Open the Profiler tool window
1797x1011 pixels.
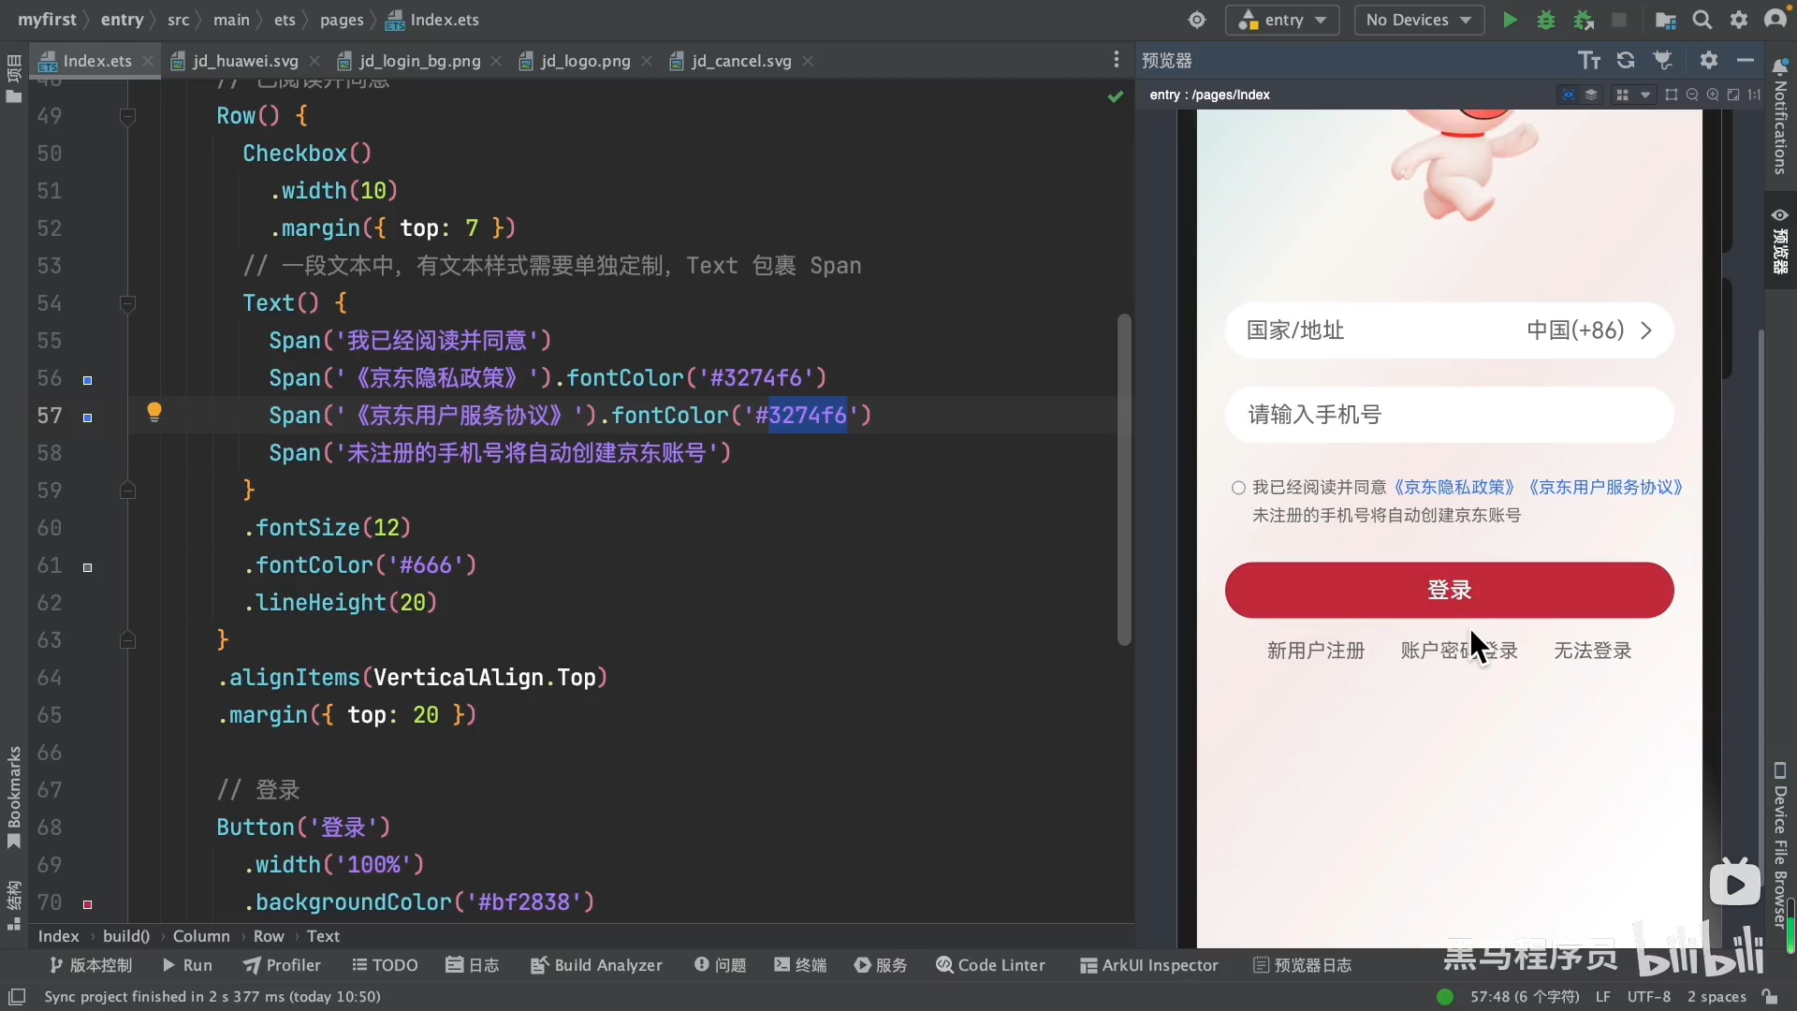(x=282, y=965)
